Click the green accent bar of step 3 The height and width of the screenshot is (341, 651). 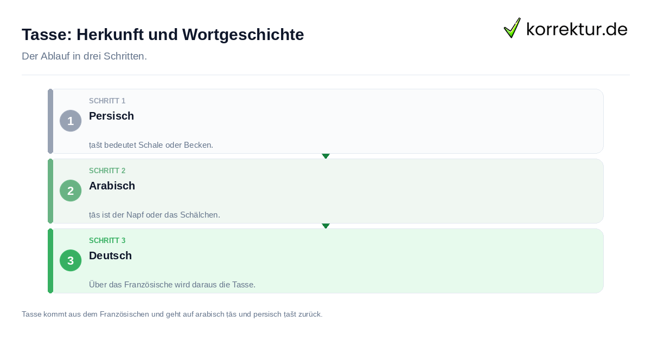coord(50,261)
